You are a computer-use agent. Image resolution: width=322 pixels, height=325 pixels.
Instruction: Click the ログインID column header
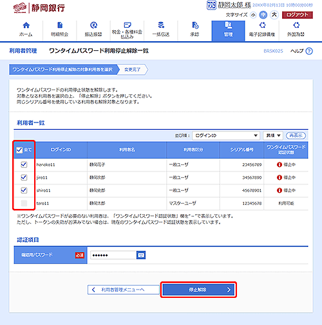click(x=61, y=150)
